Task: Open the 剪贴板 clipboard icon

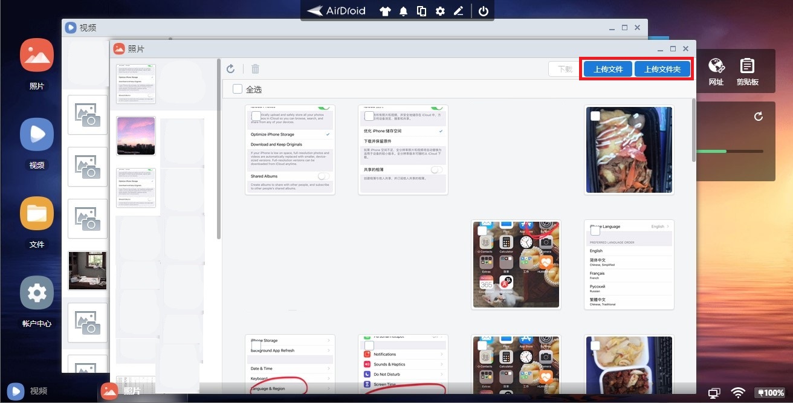Action: (747, 66)
